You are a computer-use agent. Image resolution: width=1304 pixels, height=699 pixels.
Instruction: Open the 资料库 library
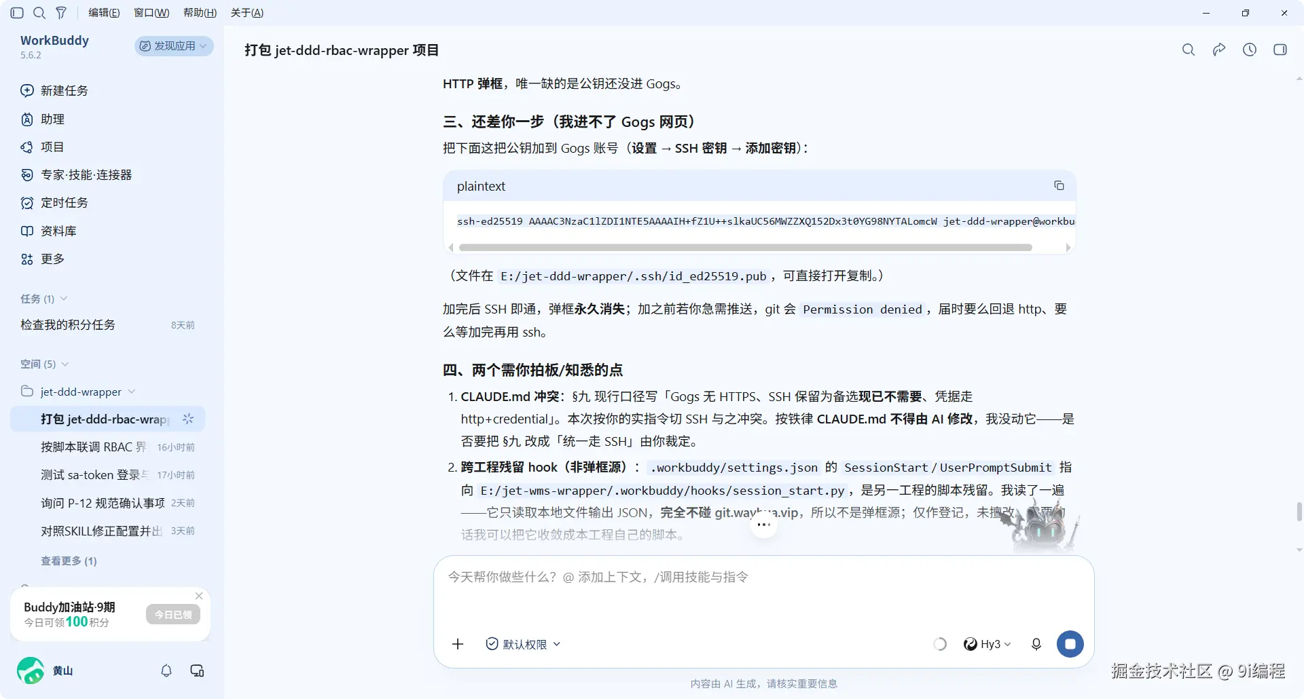48,231
